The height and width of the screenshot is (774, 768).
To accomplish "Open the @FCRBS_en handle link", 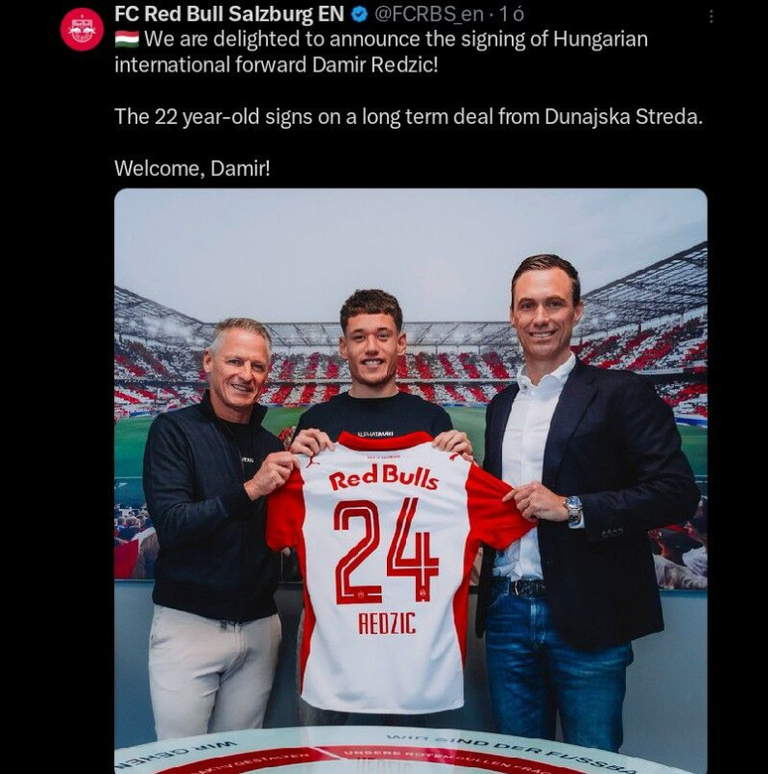I will point(428,15).
